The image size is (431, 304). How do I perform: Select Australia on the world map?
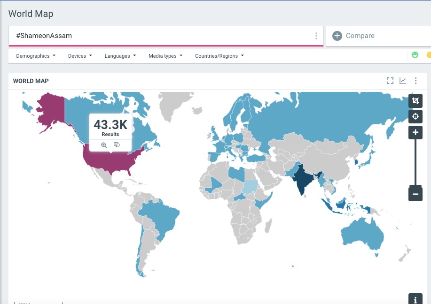pyautogui.click(x=361, y=233)
